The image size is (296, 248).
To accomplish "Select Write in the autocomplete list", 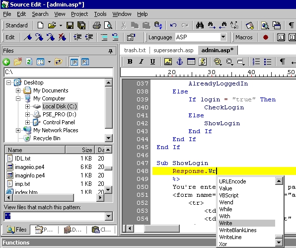I will (x=247, y=223).
